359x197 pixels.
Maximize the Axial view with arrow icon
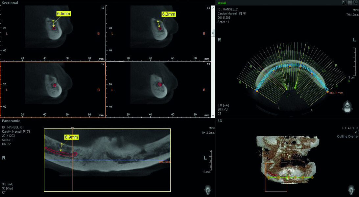tap(355, 3)
